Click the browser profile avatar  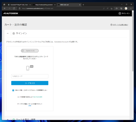[126, 8]
